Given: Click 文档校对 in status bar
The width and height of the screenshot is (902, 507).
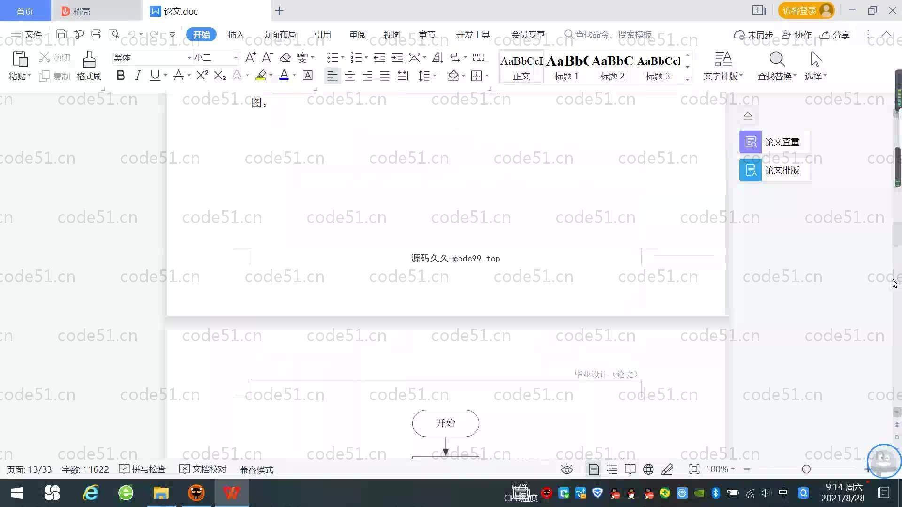Looking at the screenshot, I should click(x=203, y=469).
